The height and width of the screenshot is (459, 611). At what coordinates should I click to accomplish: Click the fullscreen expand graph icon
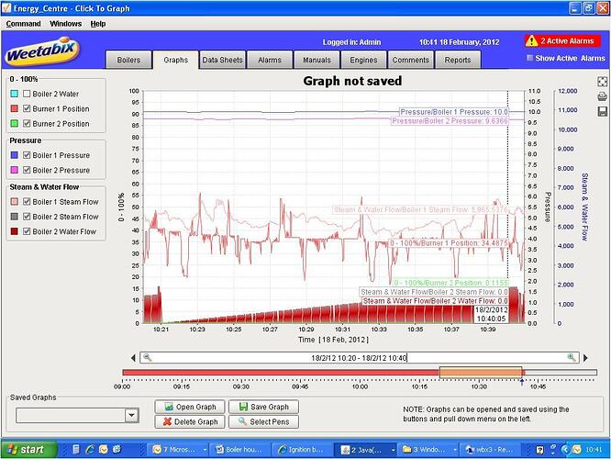coord(602,81)
